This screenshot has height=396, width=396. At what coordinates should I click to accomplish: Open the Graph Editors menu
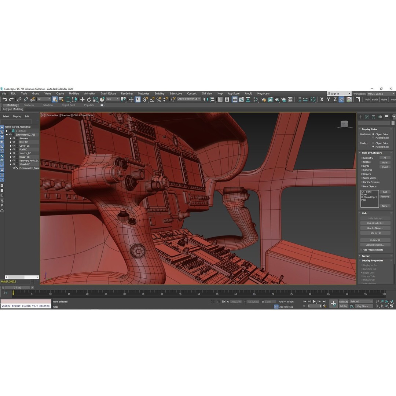coord(108,93)
